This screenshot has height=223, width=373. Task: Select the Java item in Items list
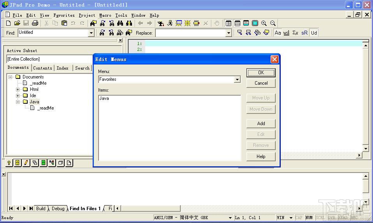click(104, 98)
